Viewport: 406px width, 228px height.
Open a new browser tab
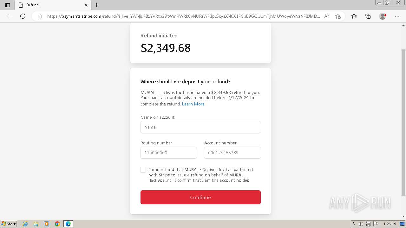pos(97,5)
